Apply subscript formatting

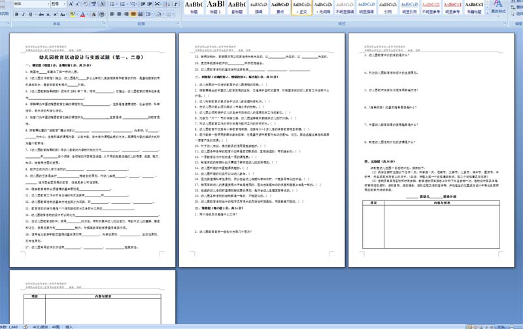[x=48, y=14]
